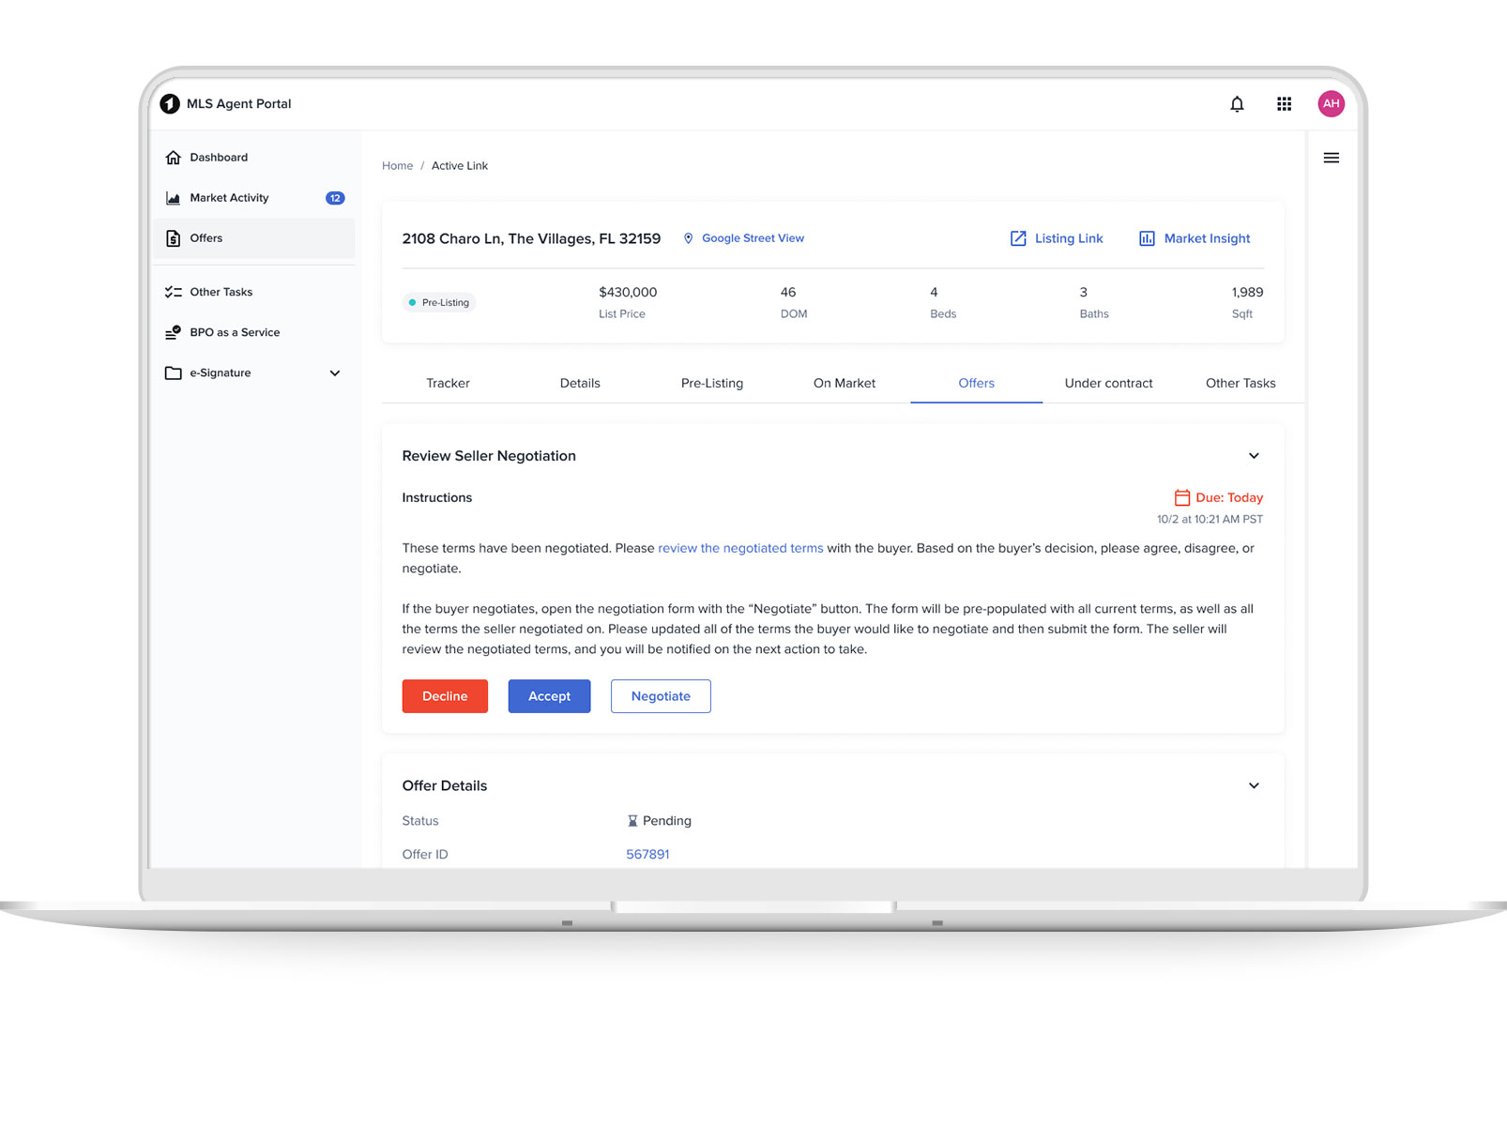This screenshot has width=1507, height=1125.
Task: Collapse the Offer Details section
Action: click(x=1254, y=786)
